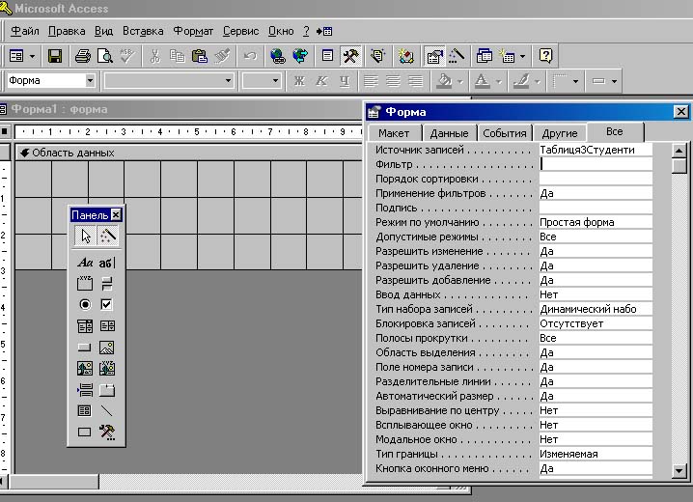
Task: Toggle align right button
Action: click(416, 81)
